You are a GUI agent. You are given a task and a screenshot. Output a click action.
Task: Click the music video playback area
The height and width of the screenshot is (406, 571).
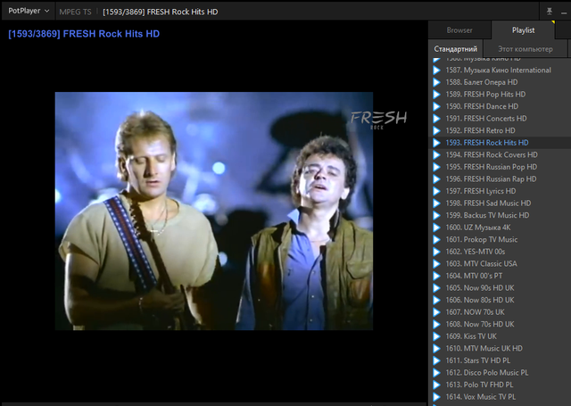[x=214, y=211]
